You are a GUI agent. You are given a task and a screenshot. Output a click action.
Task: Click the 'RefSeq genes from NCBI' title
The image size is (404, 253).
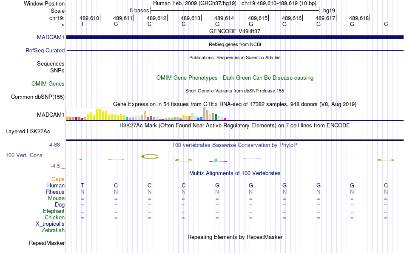[235, 44]
